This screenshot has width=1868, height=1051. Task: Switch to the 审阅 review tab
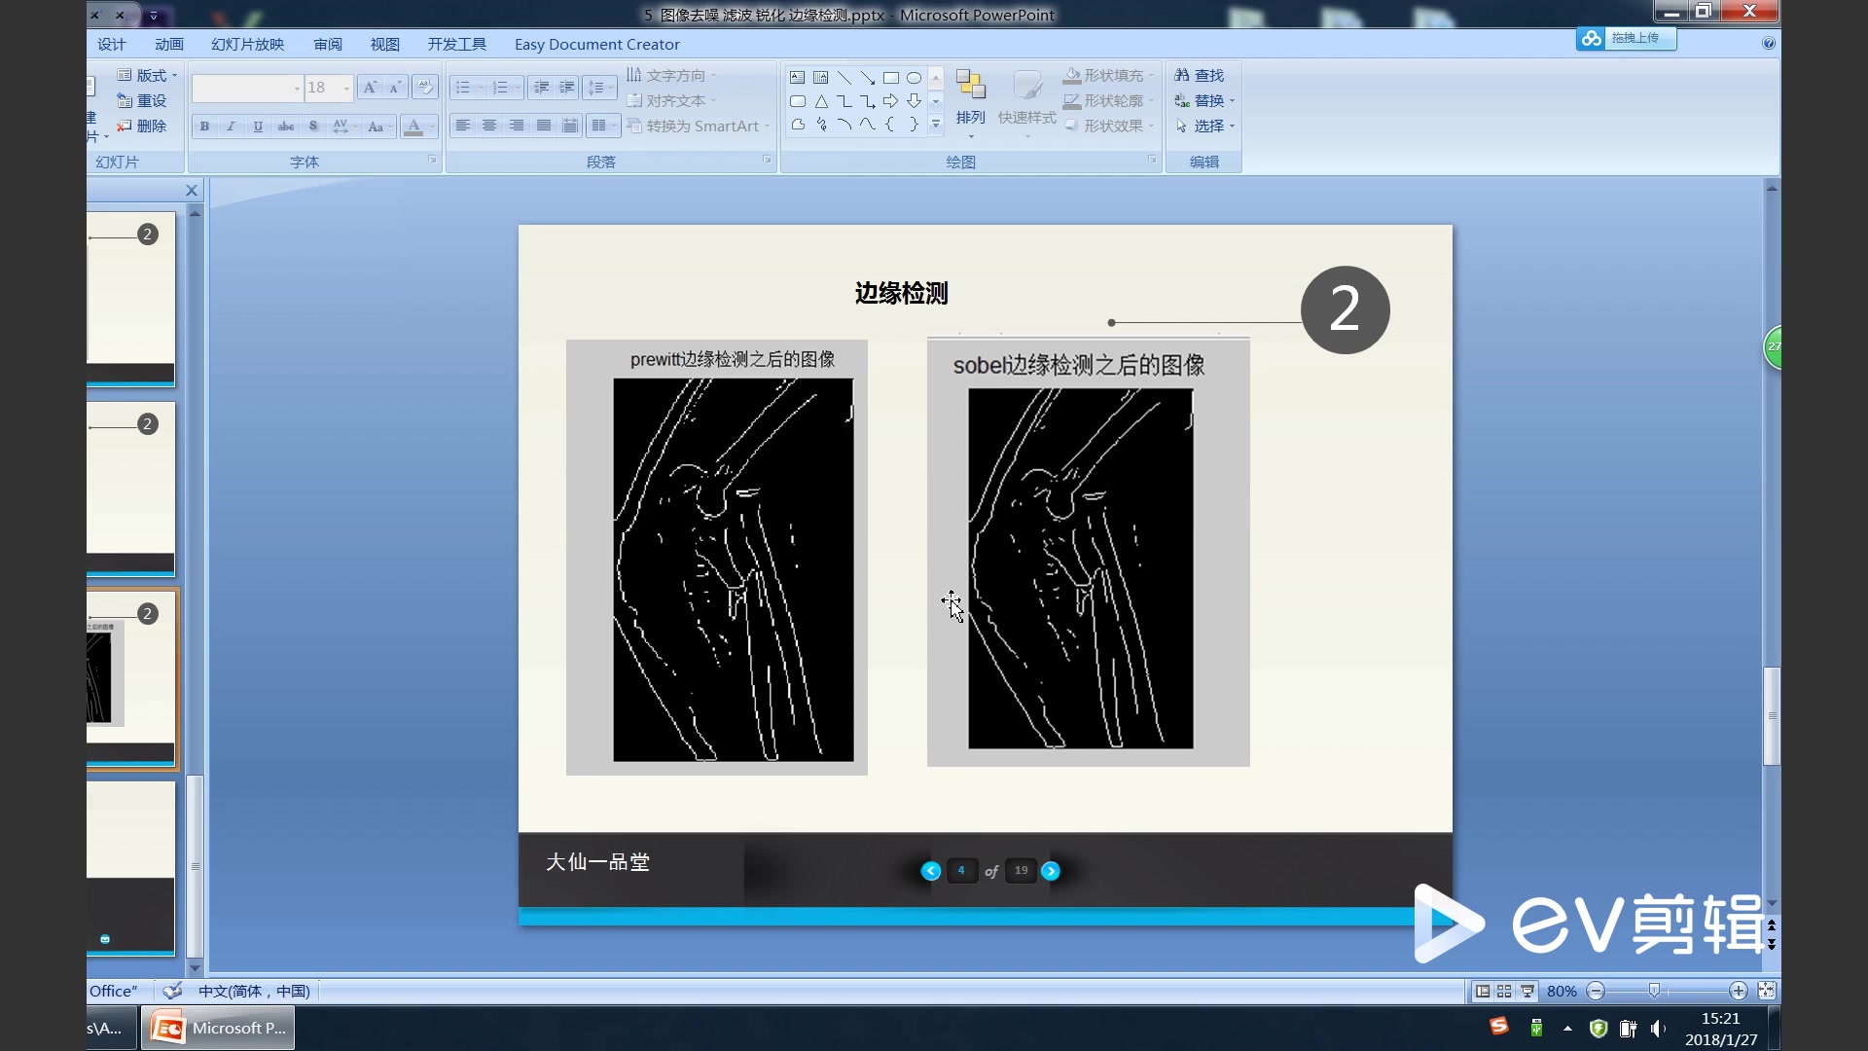328,44
